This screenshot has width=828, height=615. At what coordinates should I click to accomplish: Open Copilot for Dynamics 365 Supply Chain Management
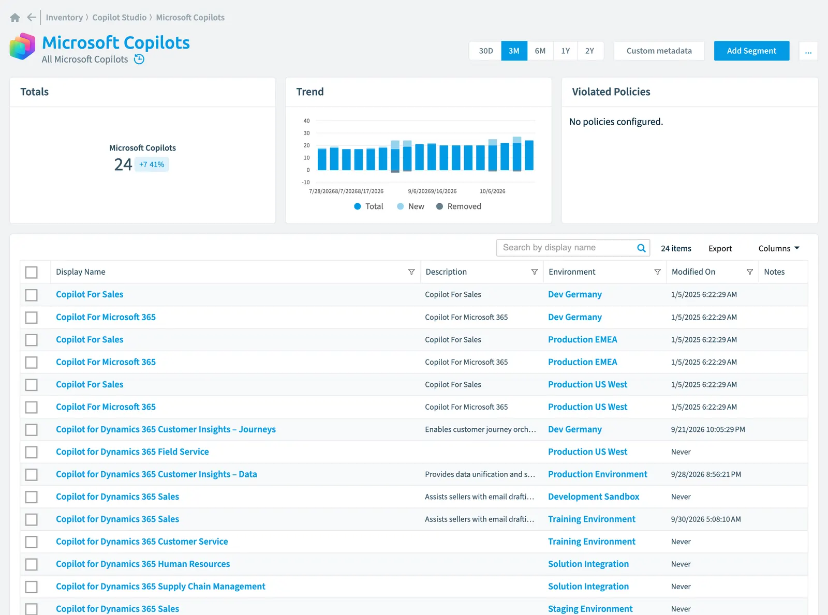click(160, 587)
